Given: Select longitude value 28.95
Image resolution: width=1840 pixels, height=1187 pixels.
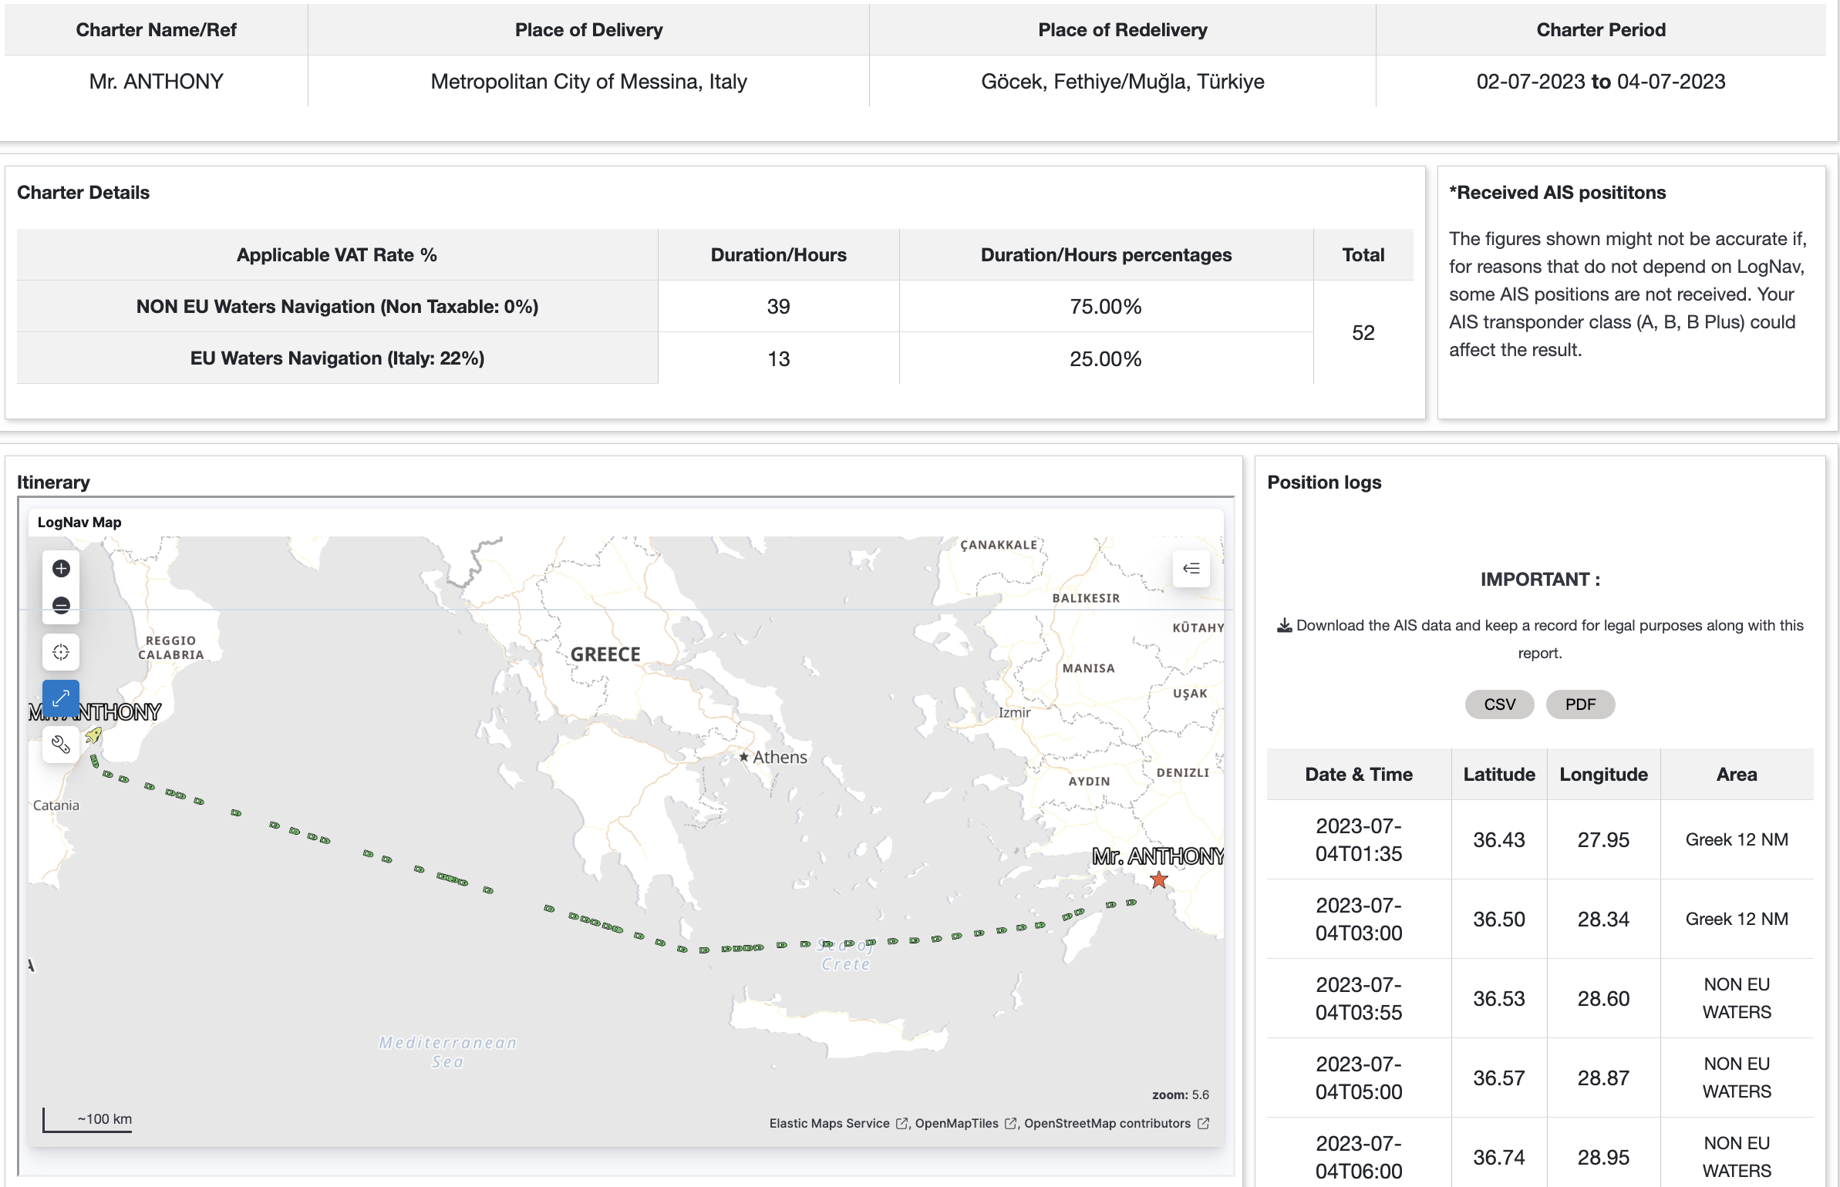Looking at the screenshot, I should pos(1603,1158).
